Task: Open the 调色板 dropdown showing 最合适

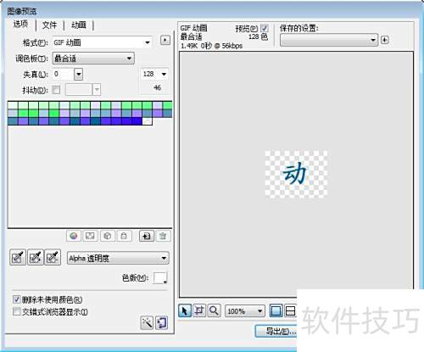Action: [x=93, y=59]
